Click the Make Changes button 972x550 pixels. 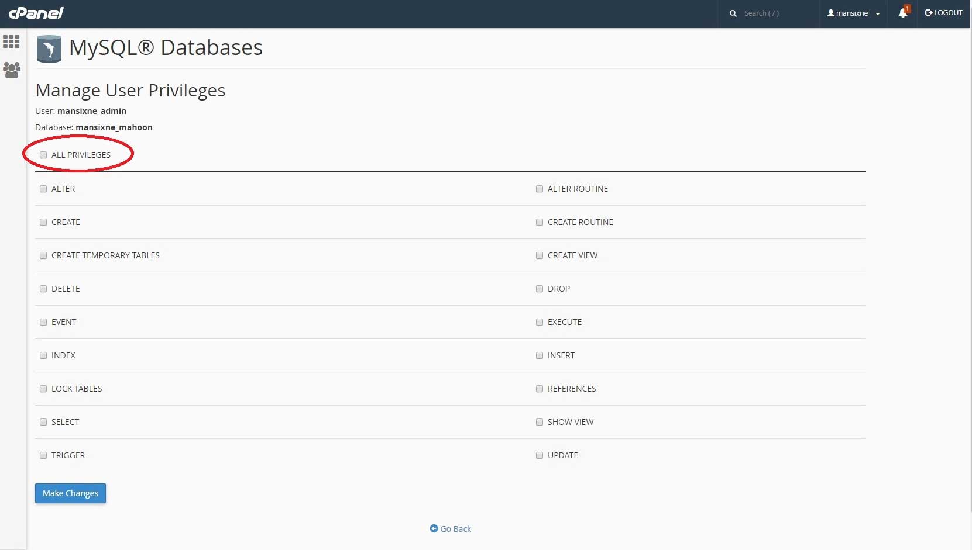pyautogui.click(x=70, y=493)
